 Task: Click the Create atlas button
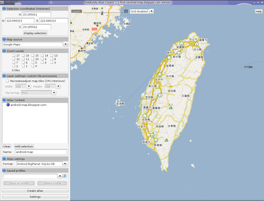click(x=35, y=190)
